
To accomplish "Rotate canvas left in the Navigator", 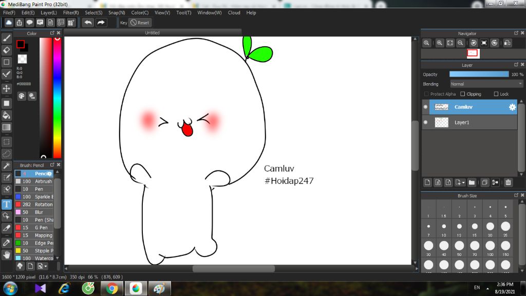I will [474, 43].
